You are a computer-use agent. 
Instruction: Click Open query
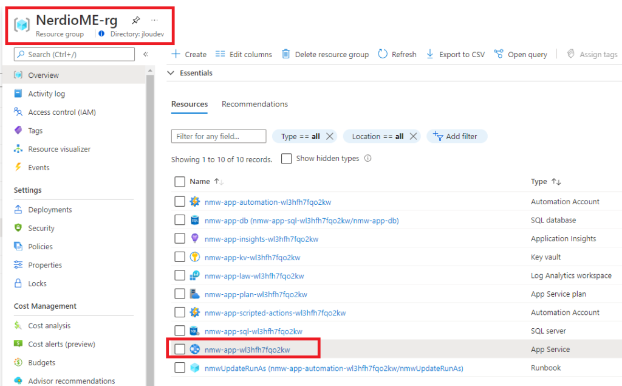click(521, 55)
